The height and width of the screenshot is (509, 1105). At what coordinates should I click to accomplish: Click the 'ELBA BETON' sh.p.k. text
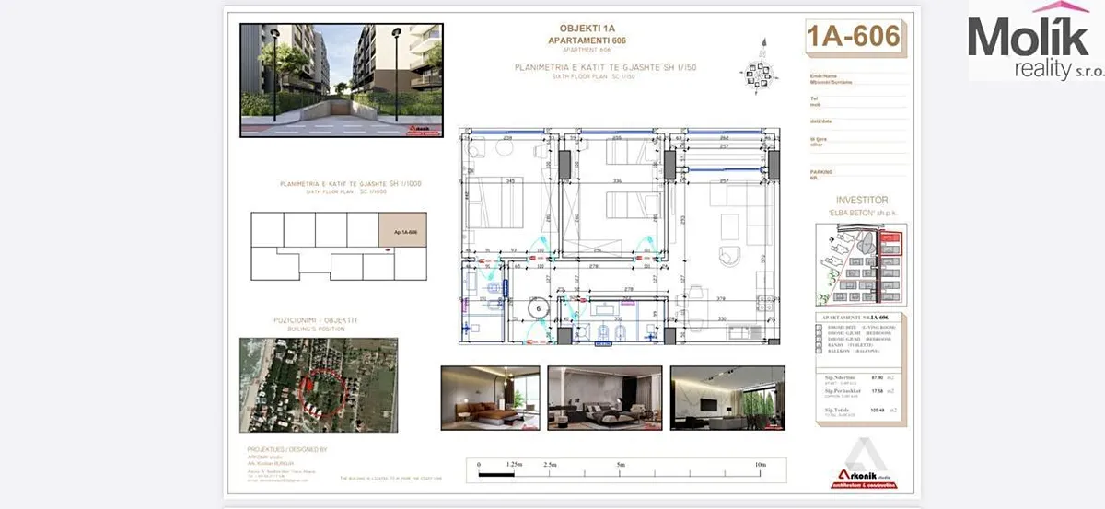tap(861, 213)
